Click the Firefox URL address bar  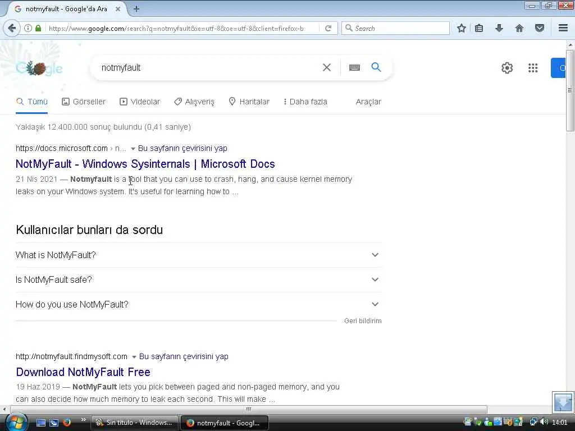176,28
